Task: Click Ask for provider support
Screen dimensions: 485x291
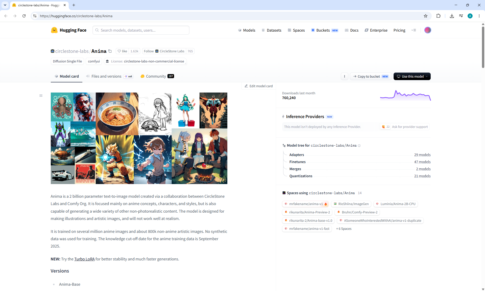Action: (404, 127)
